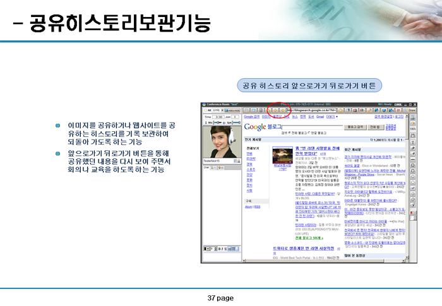Select the '한글 블로그' radio button
The width and height of the screenshot is (442, 306).
click(309, 132)
